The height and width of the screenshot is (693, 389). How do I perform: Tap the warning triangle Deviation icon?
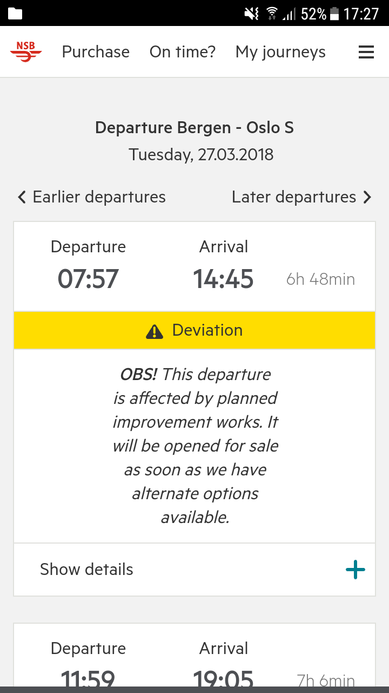pos(155,331)
